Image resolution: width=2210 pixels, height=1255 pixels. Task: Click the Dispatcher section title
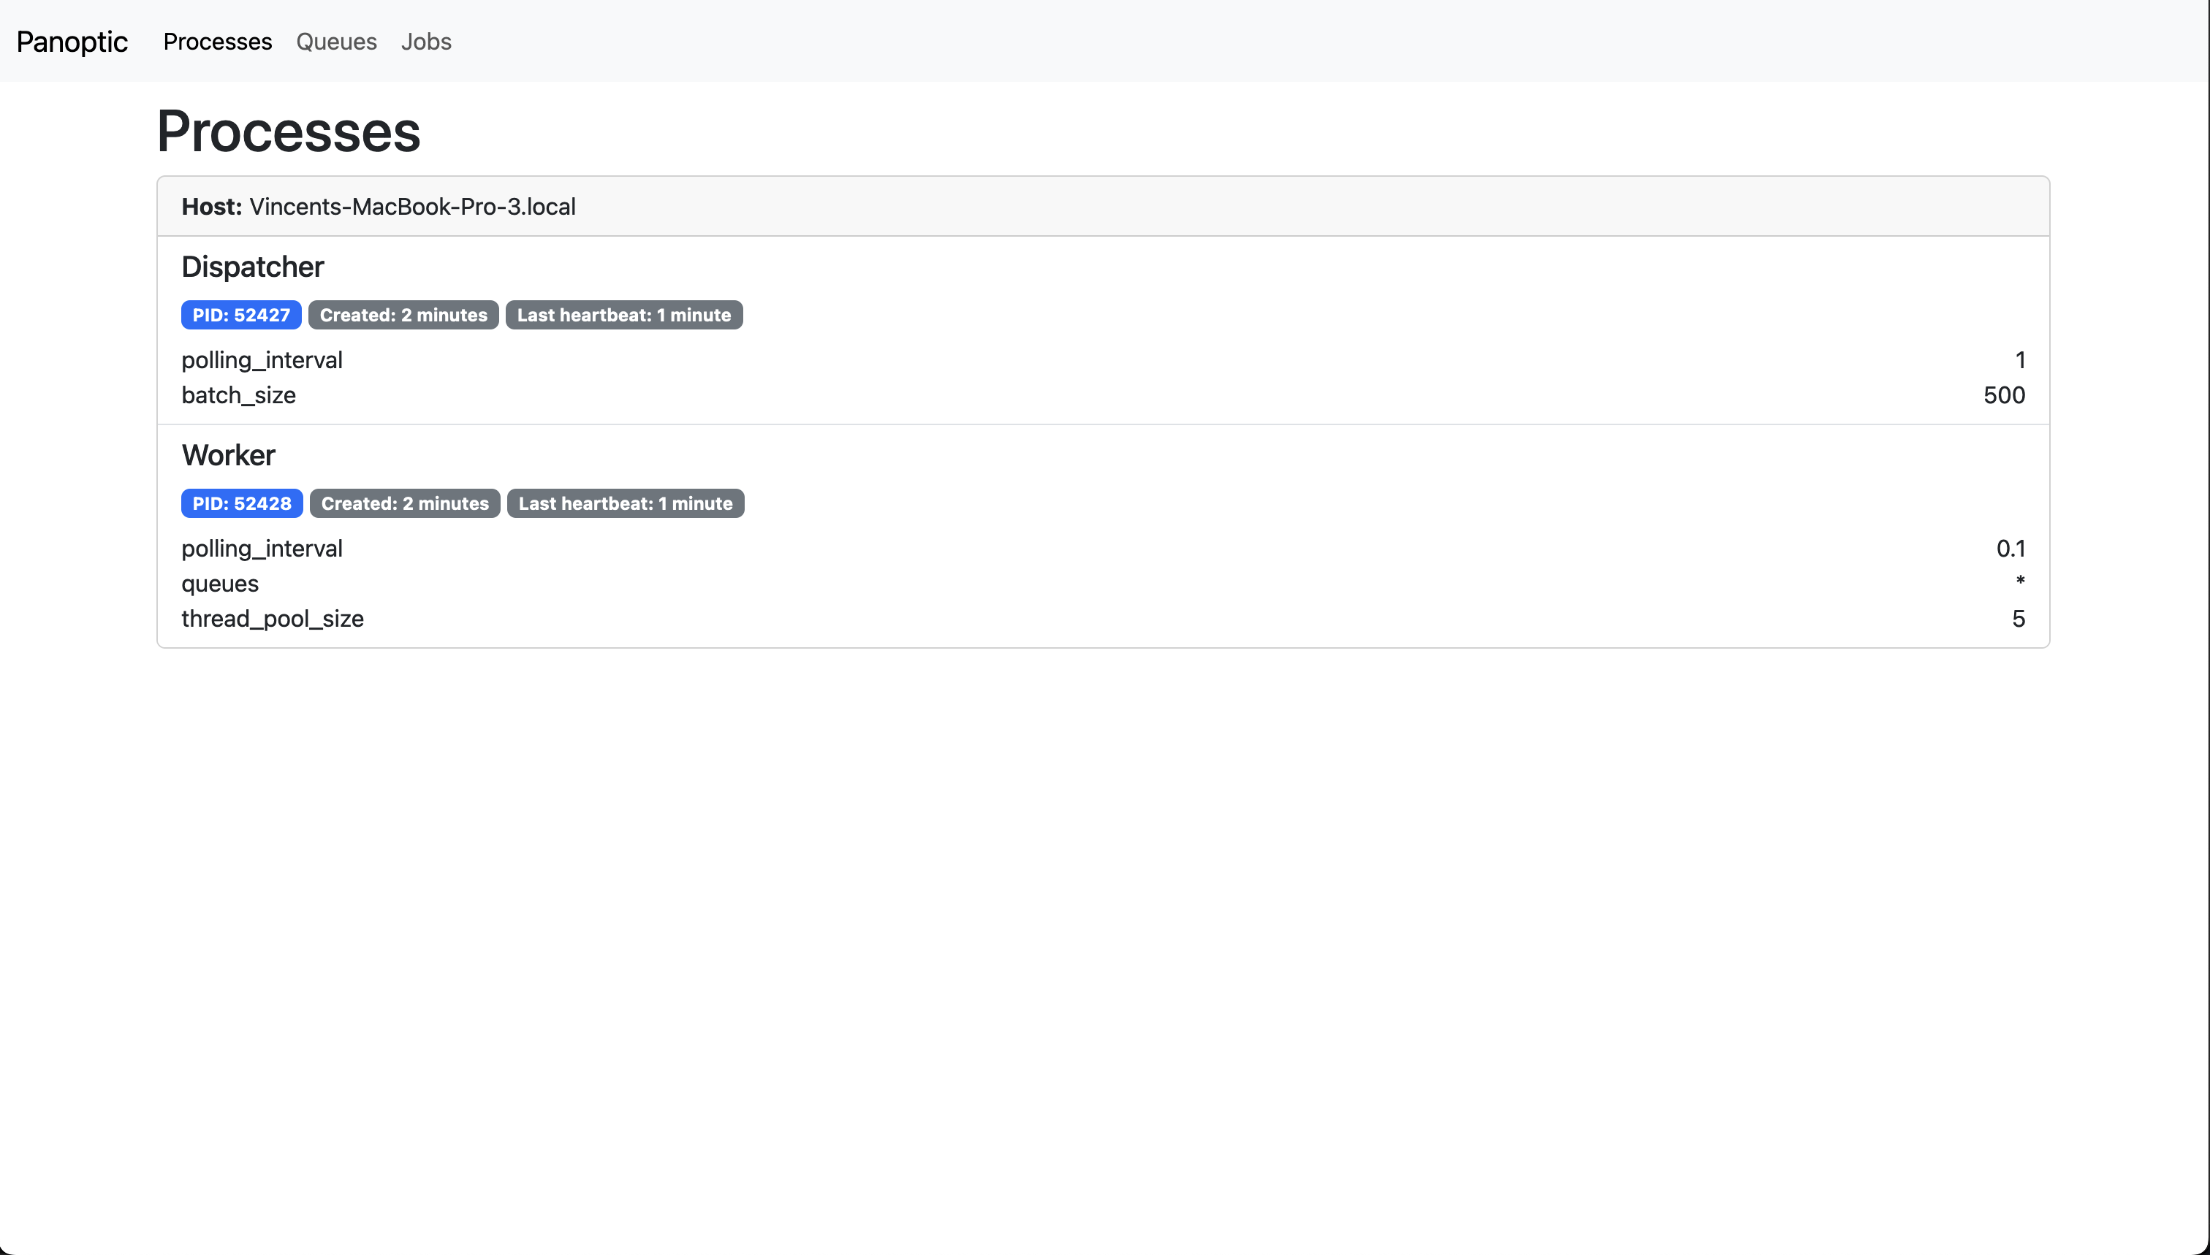click(x=253, y=267)
